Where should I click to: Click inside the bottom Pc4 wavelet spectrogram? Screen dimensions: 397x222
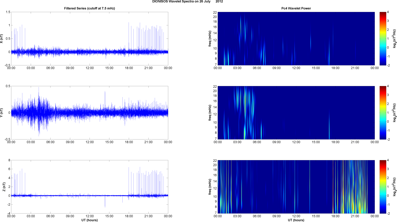coord(296,187)
